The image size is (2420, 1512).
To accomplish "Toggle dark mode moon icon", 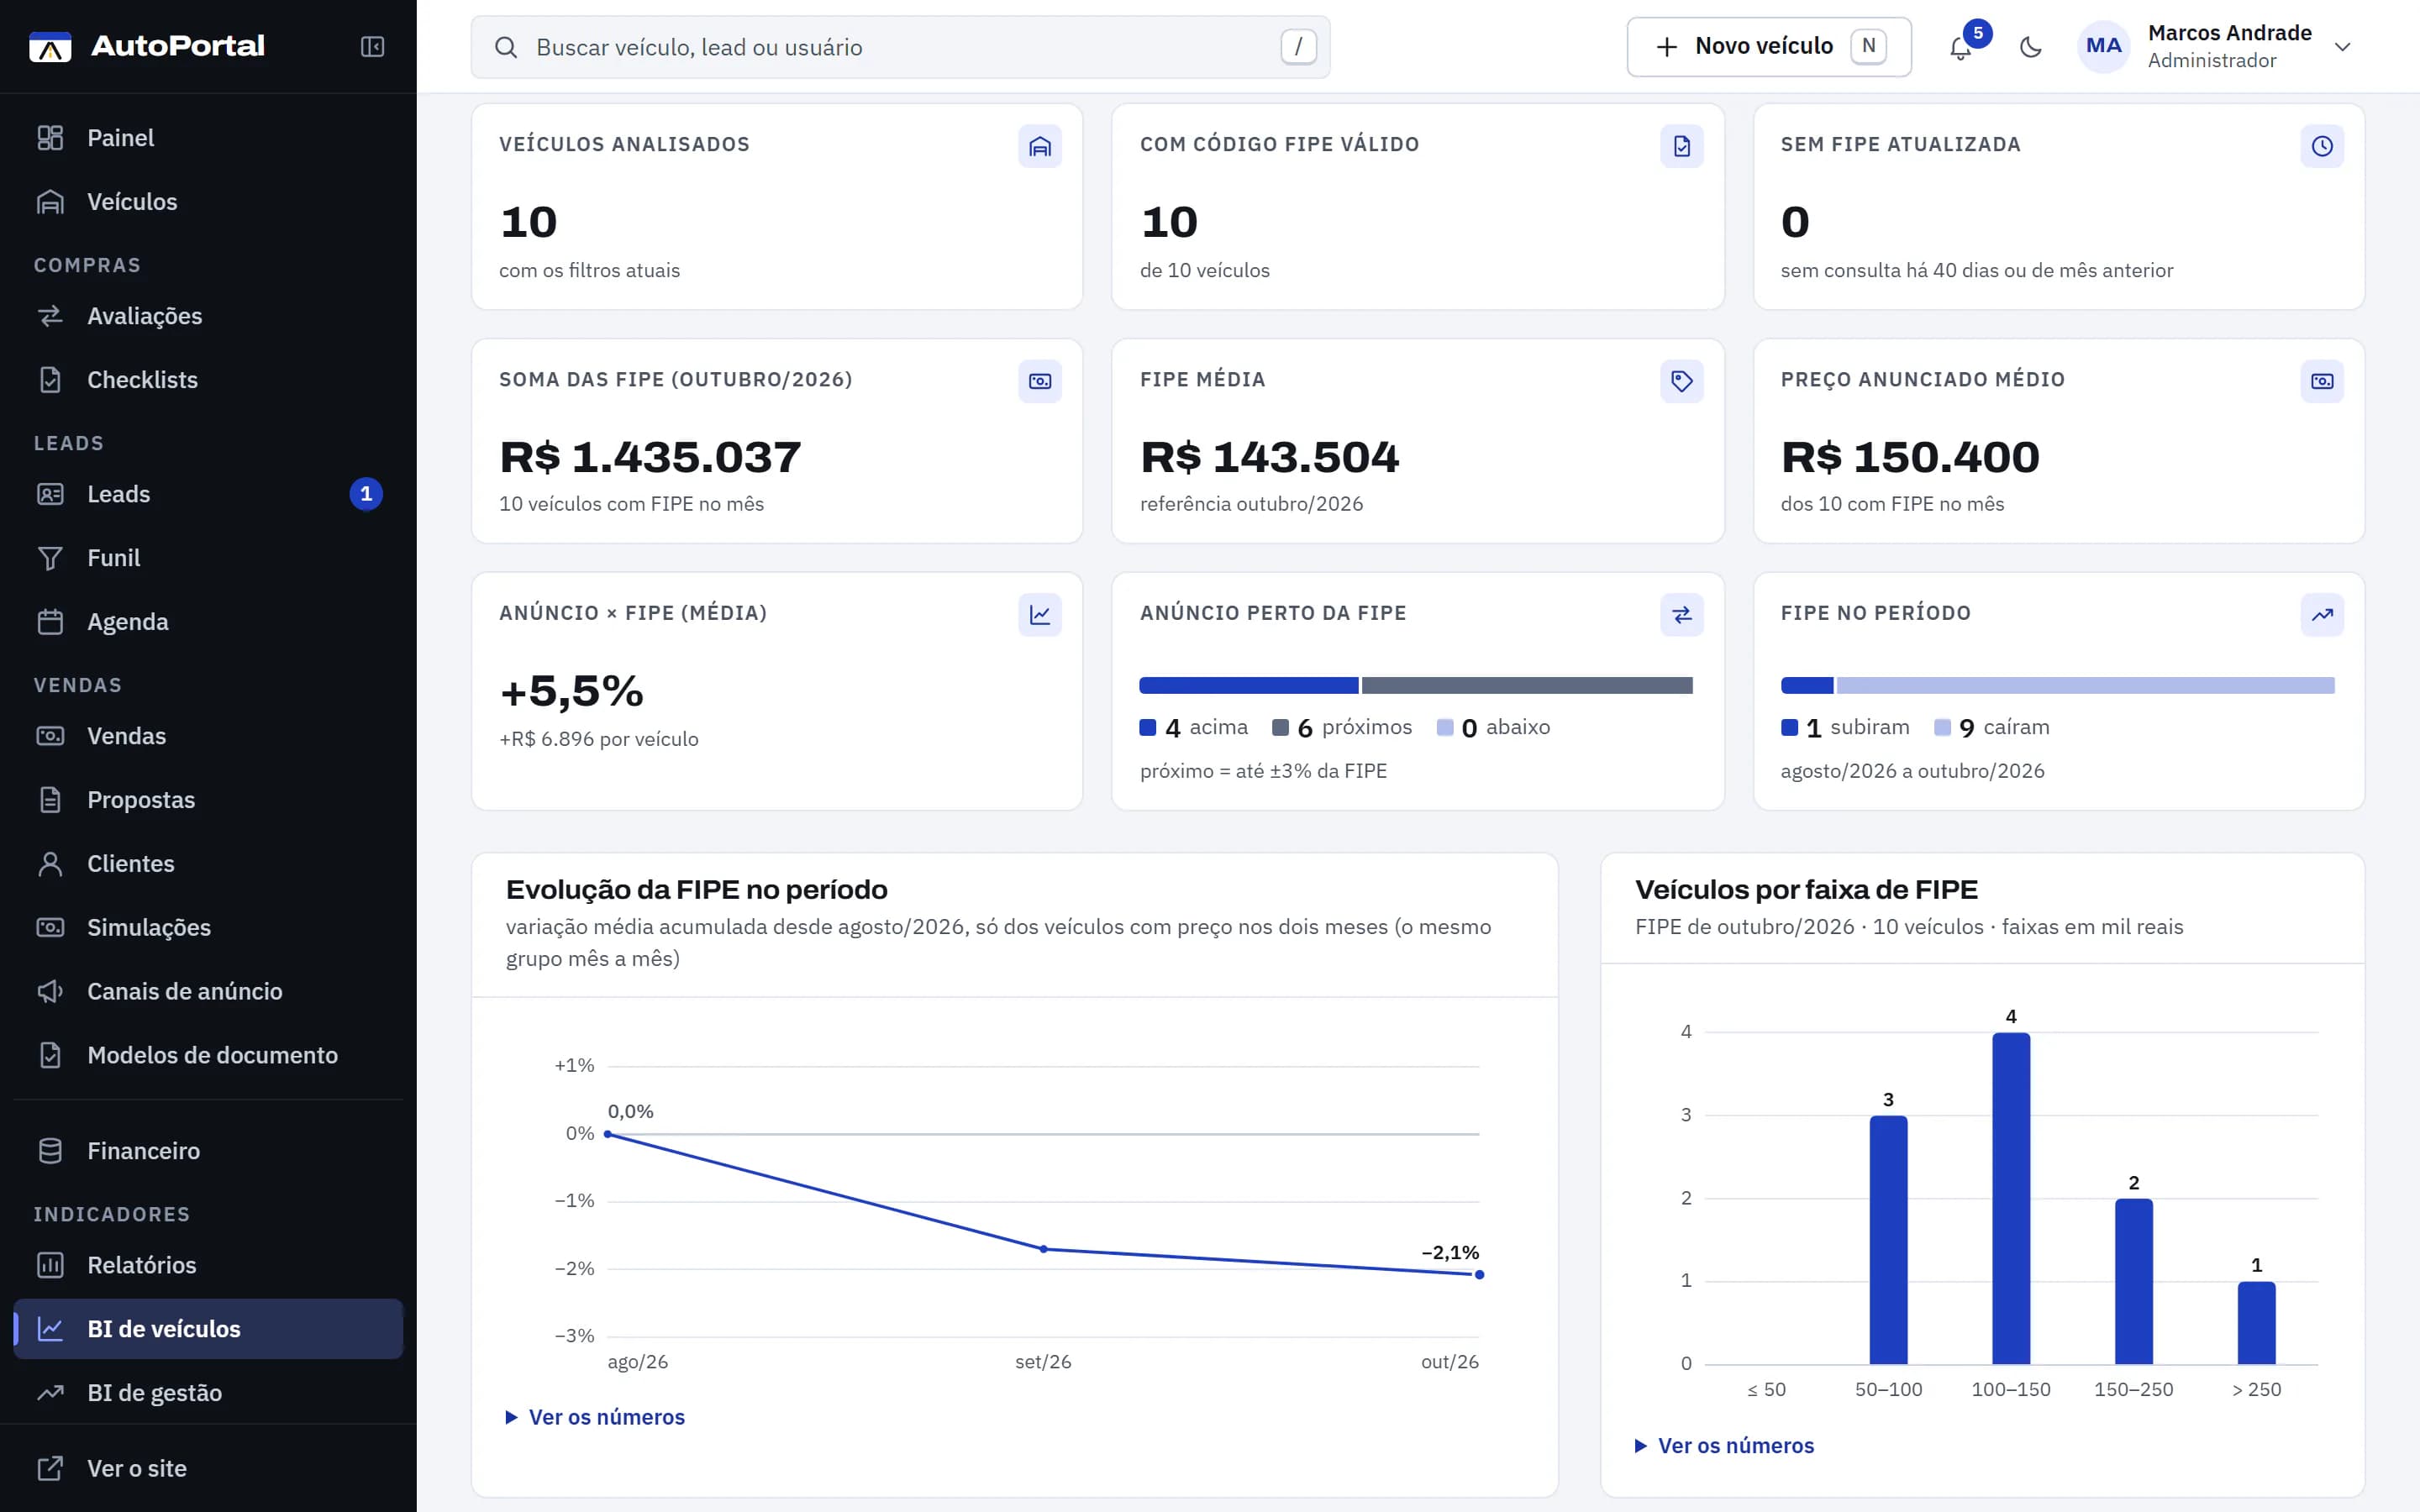I will click(2030, 47).
